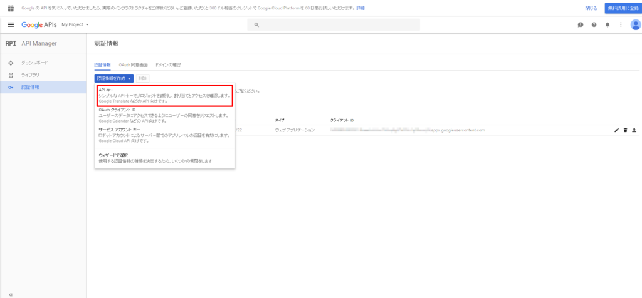The height and width of the screenshot is (298, 642).
Task: Click the クライアント ID column header
Action: click(x=342, y=120)
